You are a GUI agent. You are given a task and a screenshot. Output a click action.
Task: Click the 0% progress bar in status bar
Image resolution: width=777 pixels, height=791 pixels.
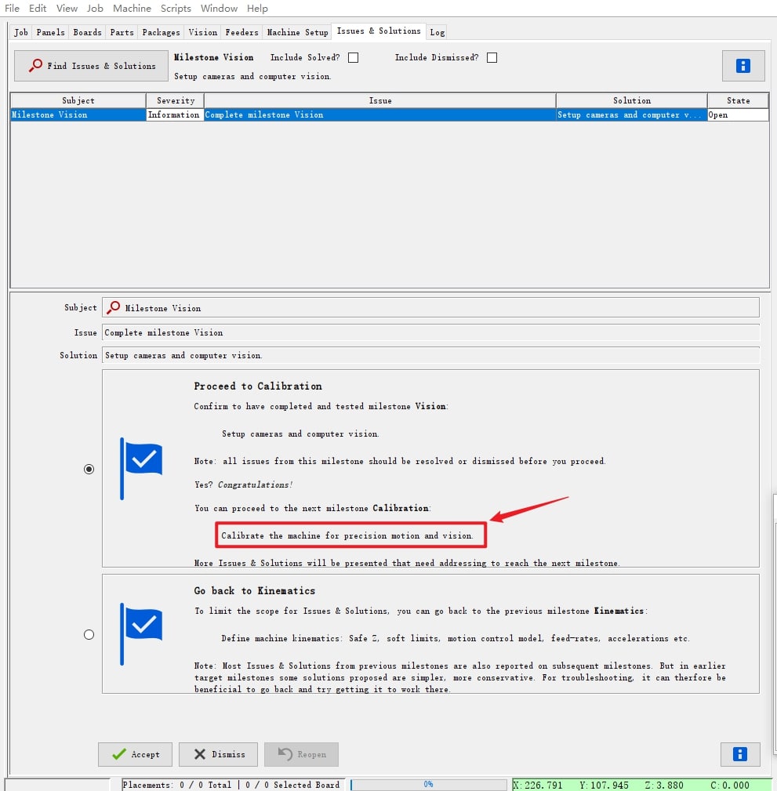tap(428, 784)
